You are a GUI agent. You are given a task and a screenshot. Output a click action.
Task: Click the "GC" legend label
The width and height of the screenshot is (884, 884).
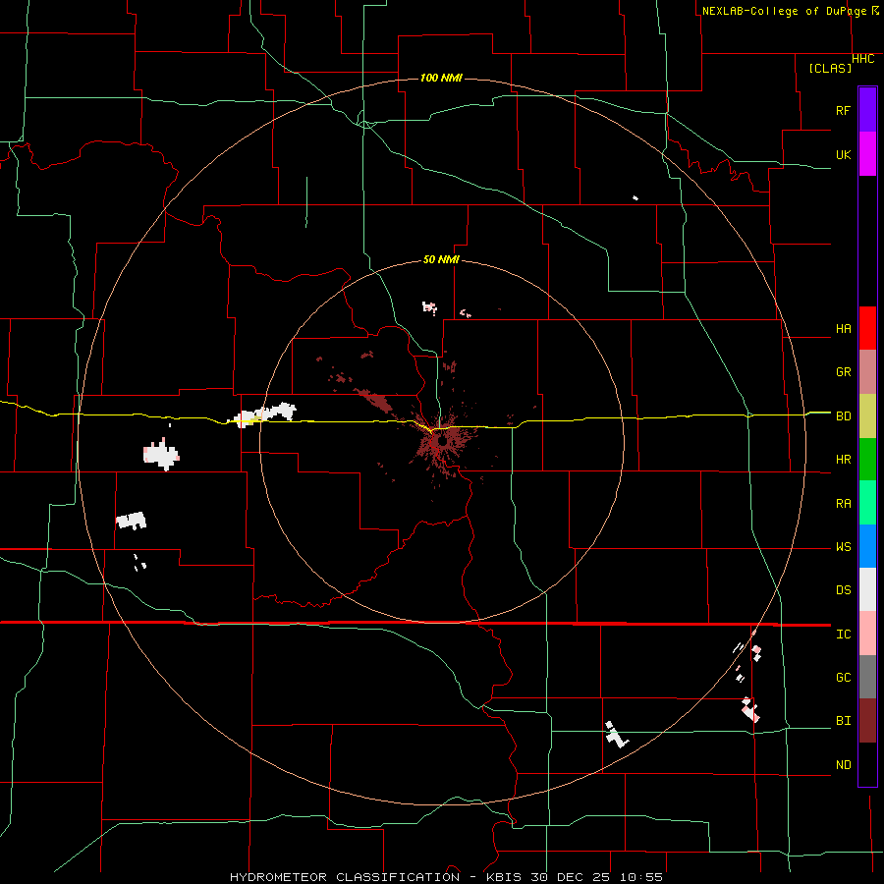click(843, 678)
